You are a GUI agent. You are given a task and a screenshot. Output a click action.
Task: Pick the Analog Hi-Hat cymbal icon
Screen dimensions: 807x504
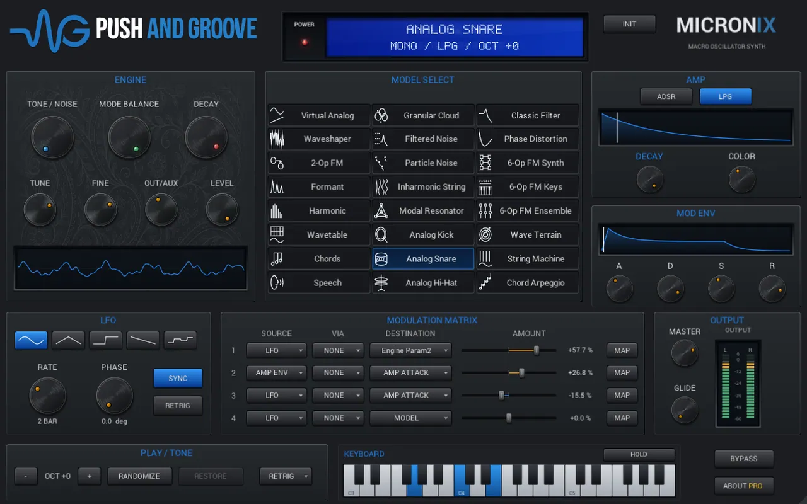(x=381, y=283)
